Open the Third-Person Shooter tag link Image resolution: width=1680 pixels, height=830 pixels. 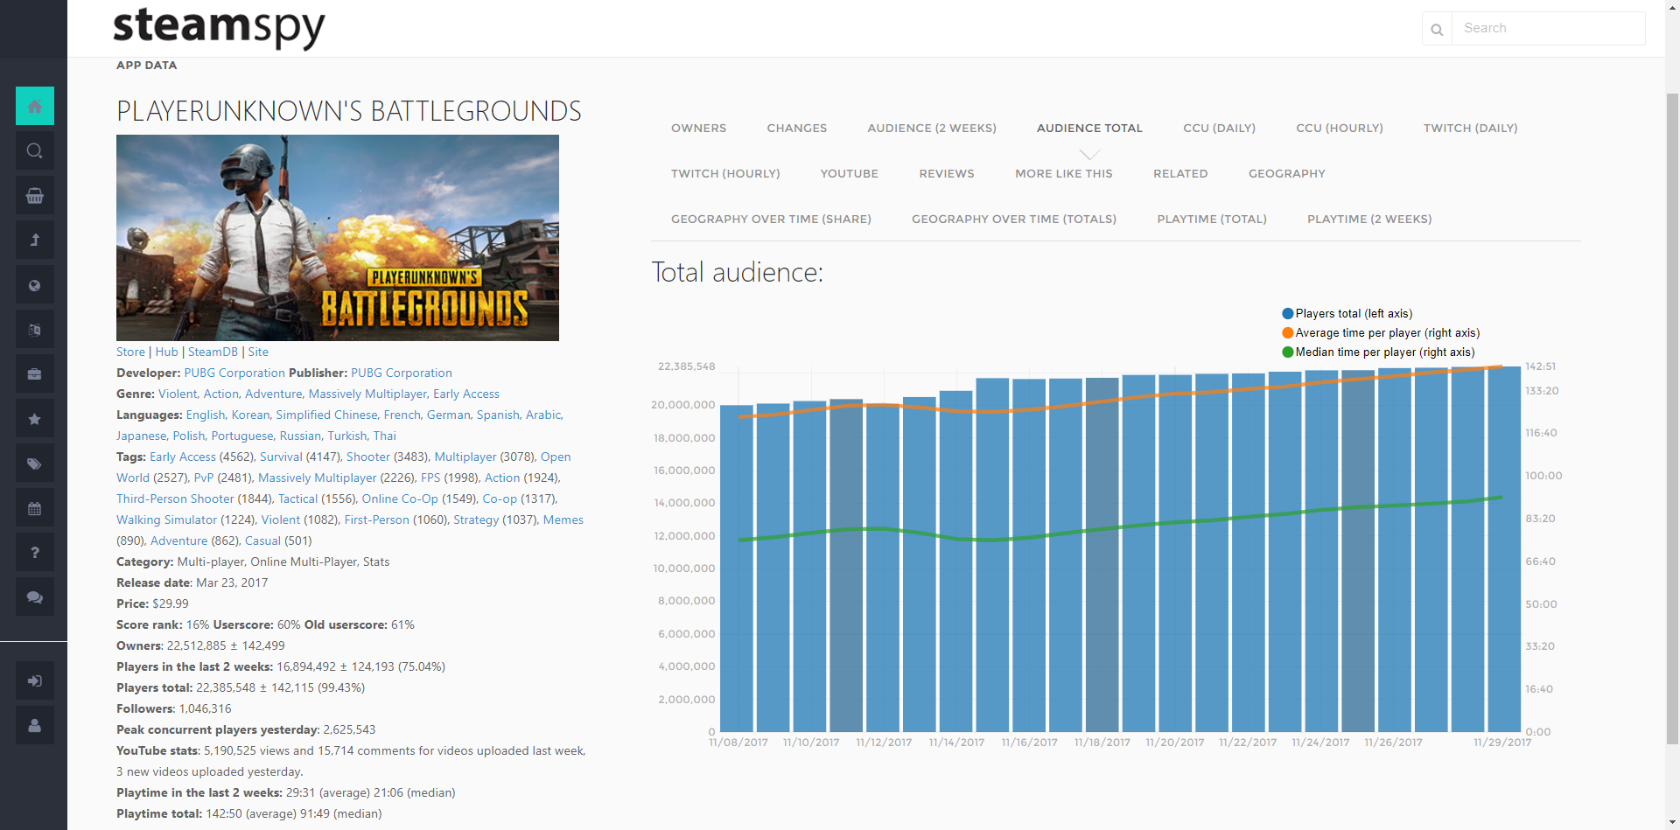(175, 499)
